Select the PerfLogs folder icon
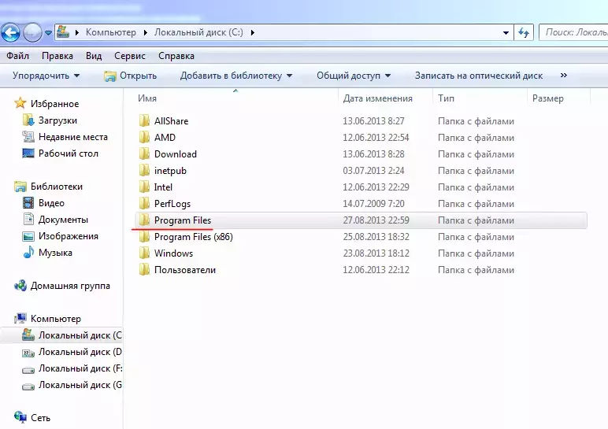 pos(144,203)
